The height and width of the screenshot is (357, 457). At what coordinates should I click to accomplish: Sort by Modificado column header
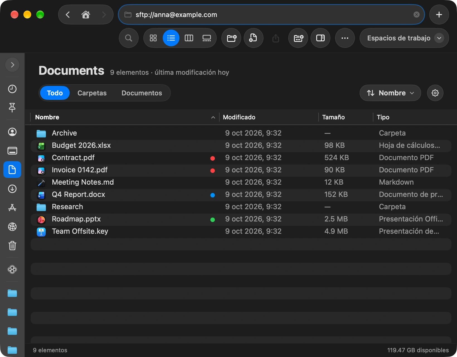coord(269,117)
